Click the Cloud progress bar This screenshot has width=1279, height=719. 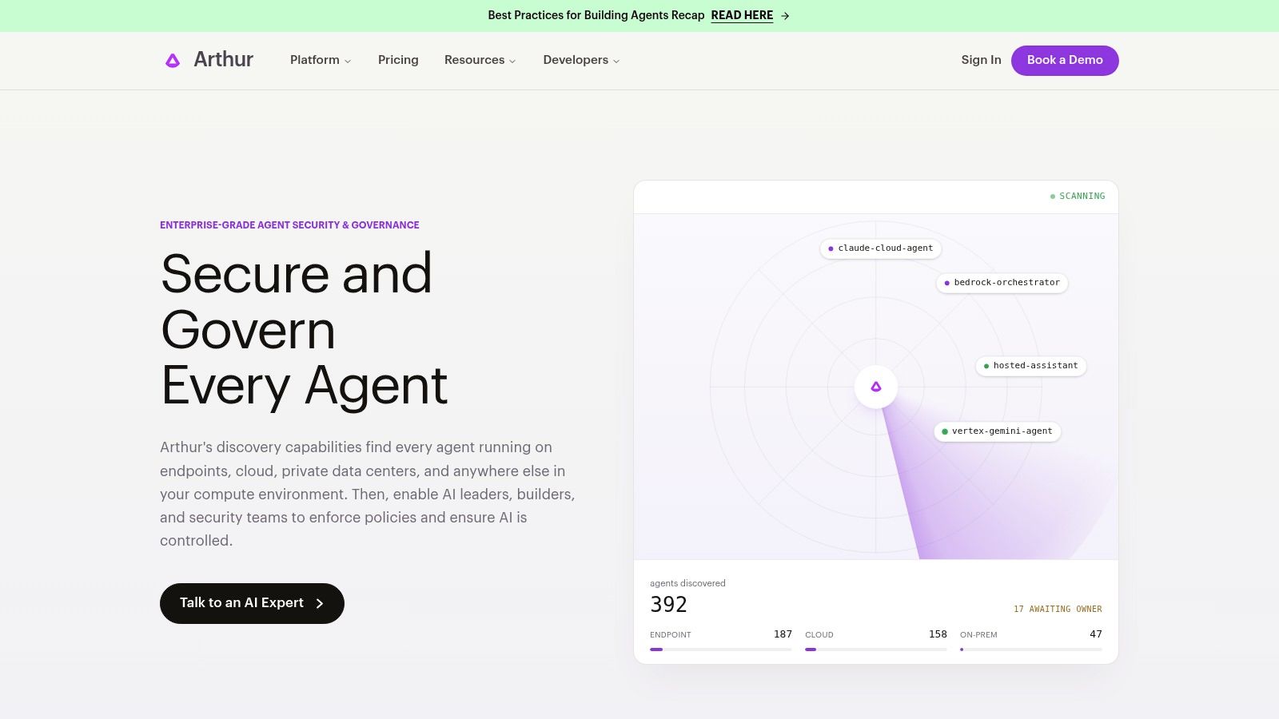point(876,649)
